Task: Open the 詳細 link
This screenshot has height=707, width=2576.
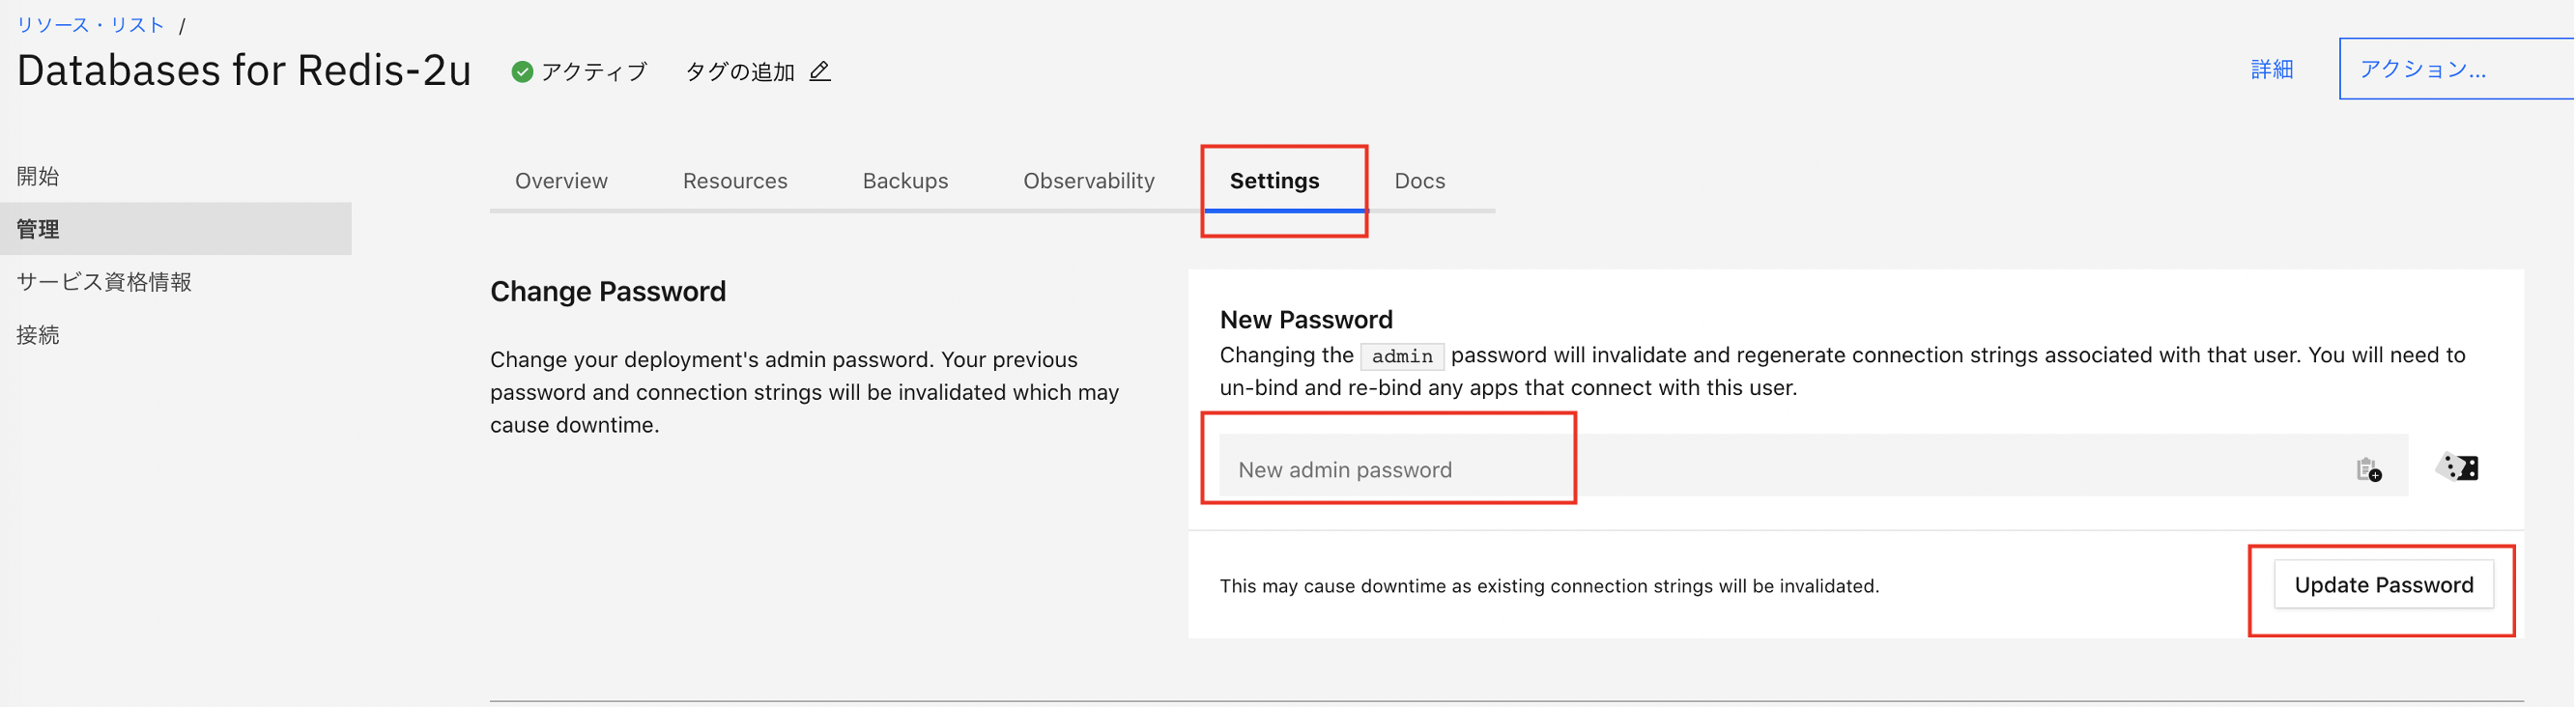Action: pos(2271,69)
